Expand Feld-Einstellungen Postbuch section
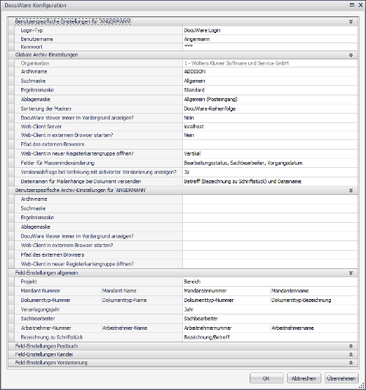 (351, 346)
